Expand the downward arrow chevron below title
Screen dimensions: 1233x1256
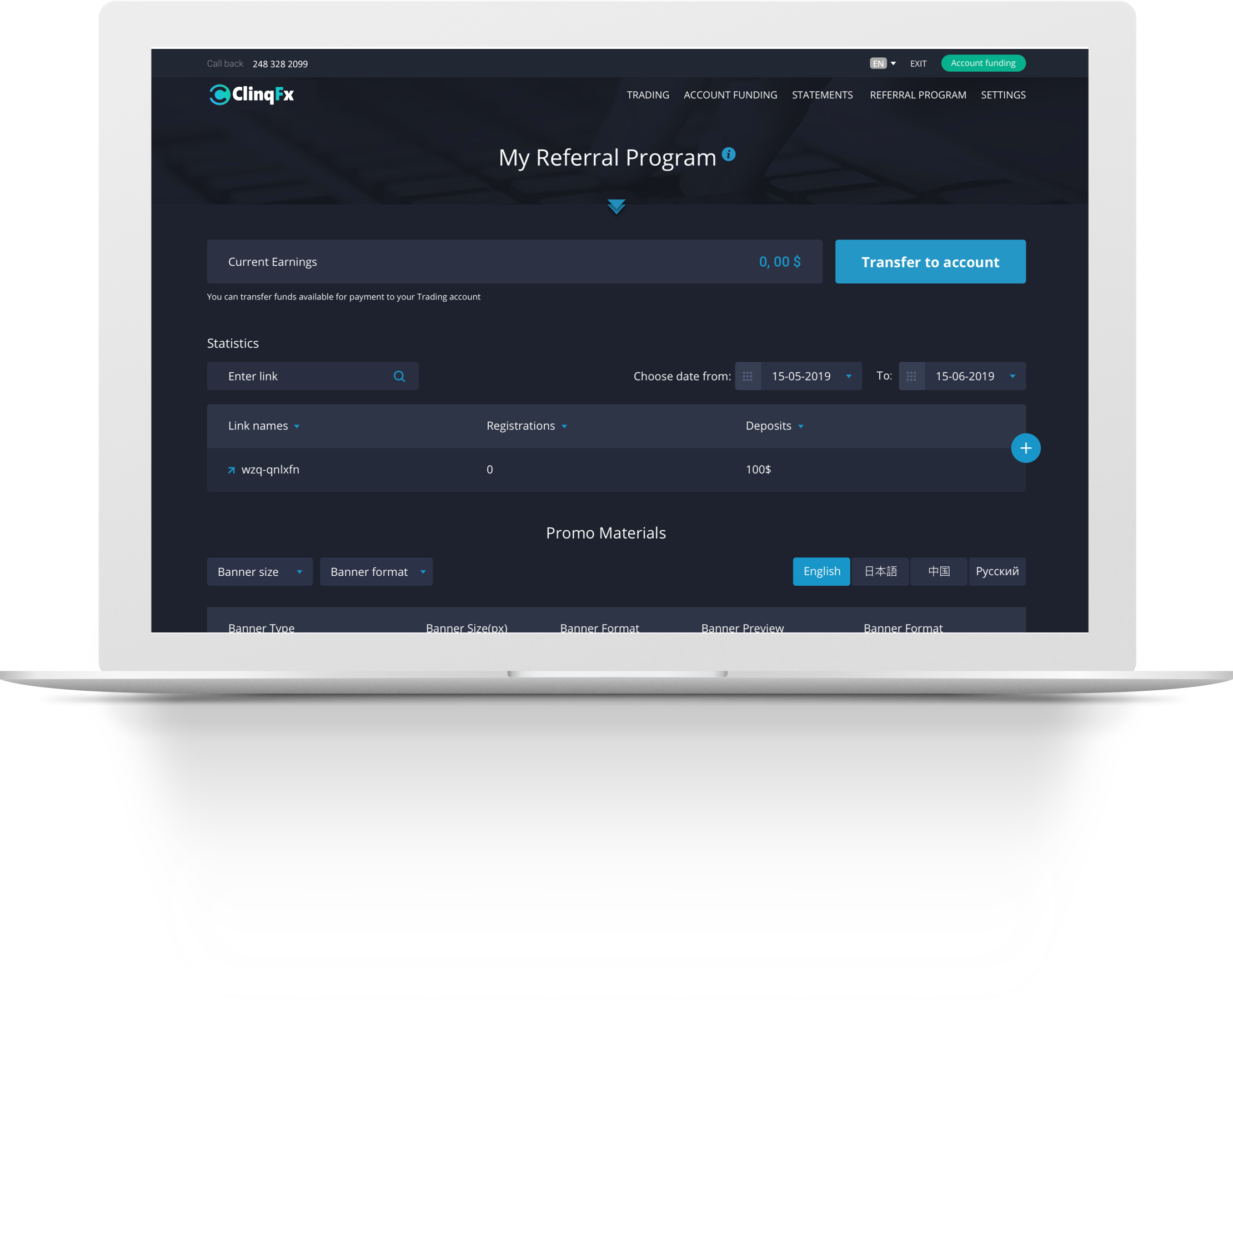pos(618,206)
